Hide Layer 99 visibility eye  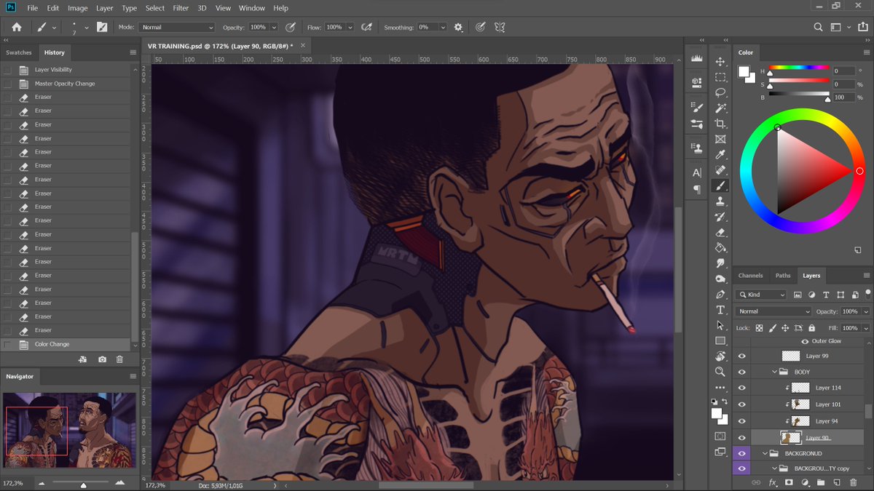click(741, 356)
